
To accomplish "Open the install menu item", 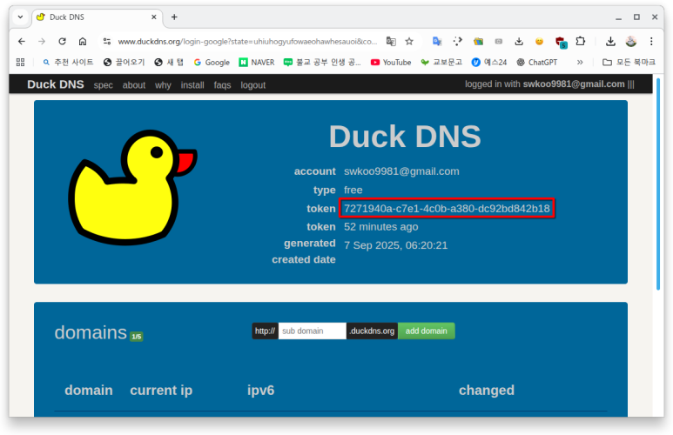I will 192,85.
